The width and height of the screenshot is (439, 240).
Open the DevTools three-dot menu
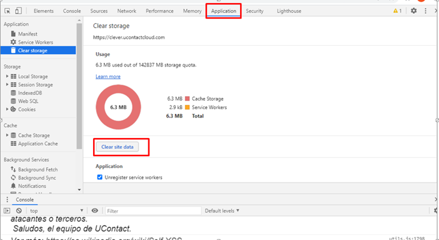pyautogui.click(x=428, y=11)
